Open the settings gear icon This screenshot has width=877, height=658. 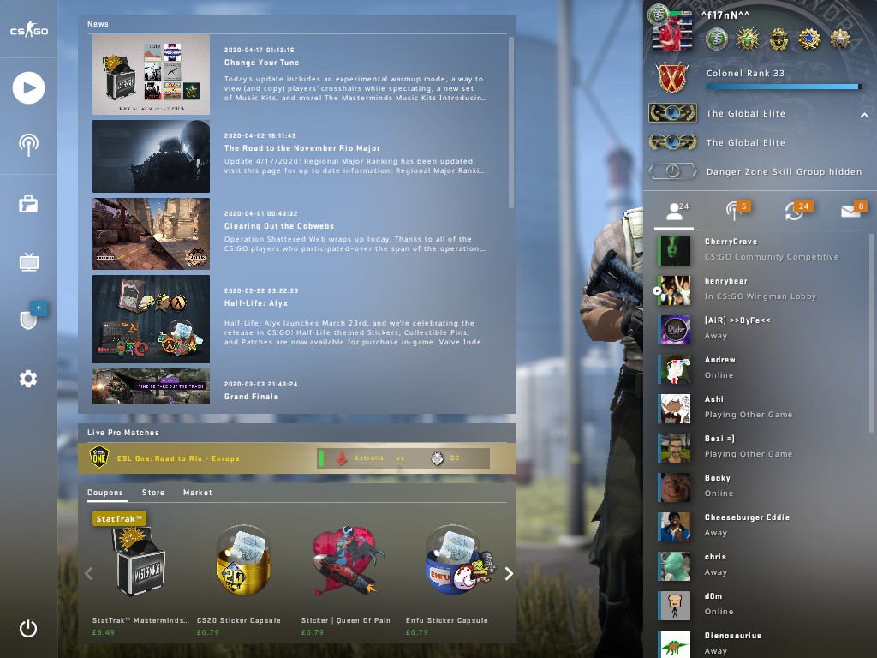[x=28, y=379]
